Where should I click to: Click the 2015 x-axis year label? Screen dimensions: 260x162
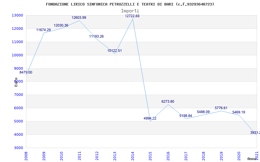[150, 156]
